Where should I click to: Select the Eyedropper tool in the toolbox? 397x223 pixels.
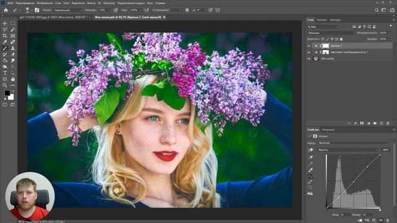click(x=5, y=42)
